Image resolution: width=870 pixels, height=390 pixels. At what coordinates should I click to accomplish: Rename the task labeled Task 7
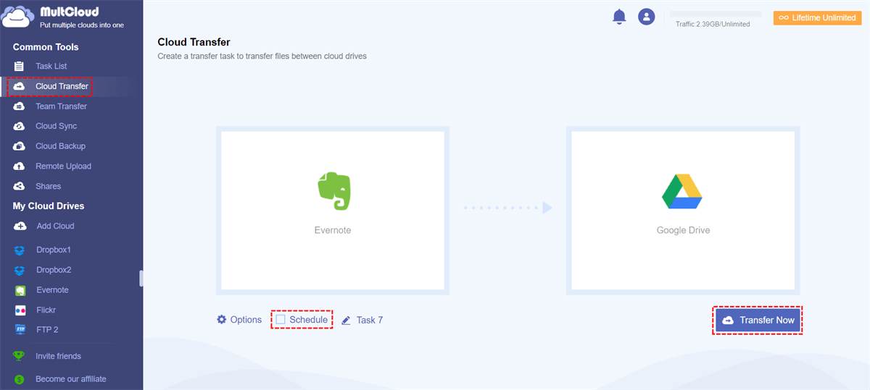tap(370, 320)
